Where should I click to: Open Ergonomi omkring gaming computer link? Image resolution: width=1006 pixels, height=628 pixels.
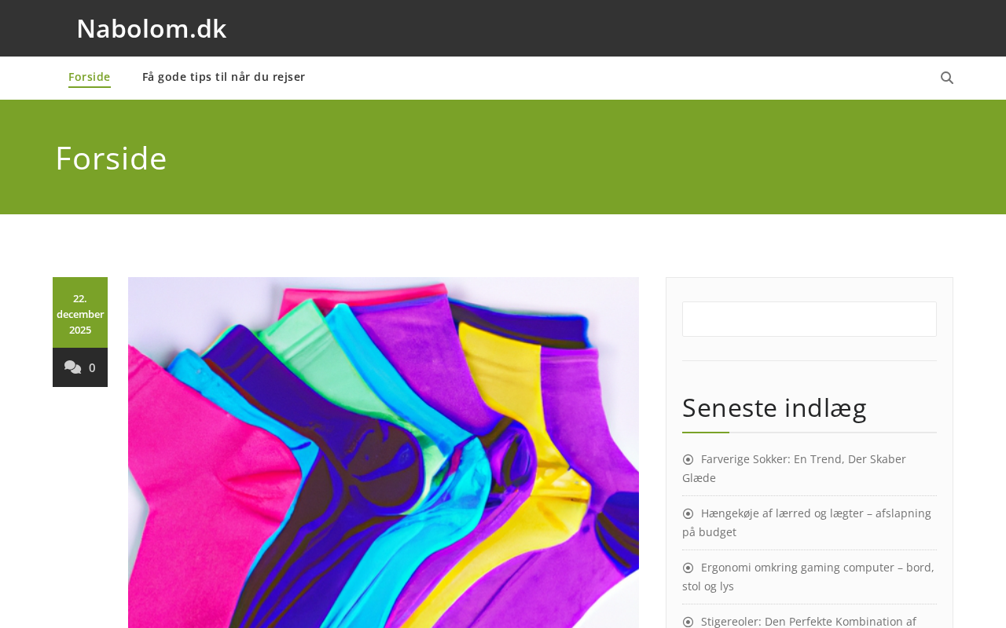point(808,577)
